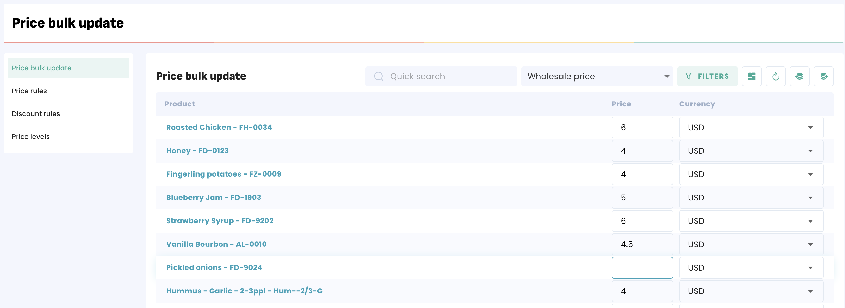The image size is (845, 308).
Task: Open Price rules in sidebar
Action: (x=29, y=91)
